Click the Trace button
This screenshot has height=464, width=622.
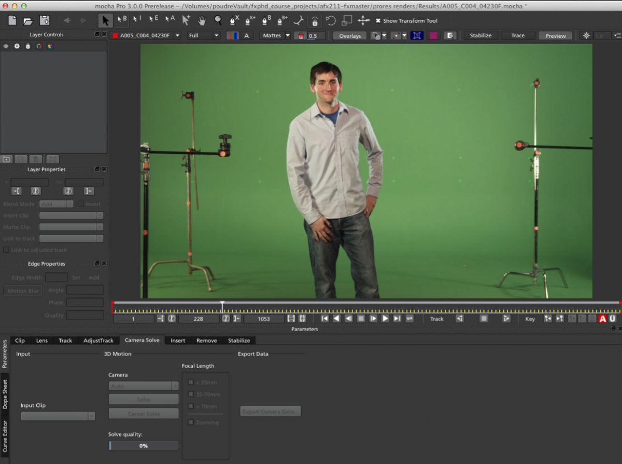pos(518,35)
